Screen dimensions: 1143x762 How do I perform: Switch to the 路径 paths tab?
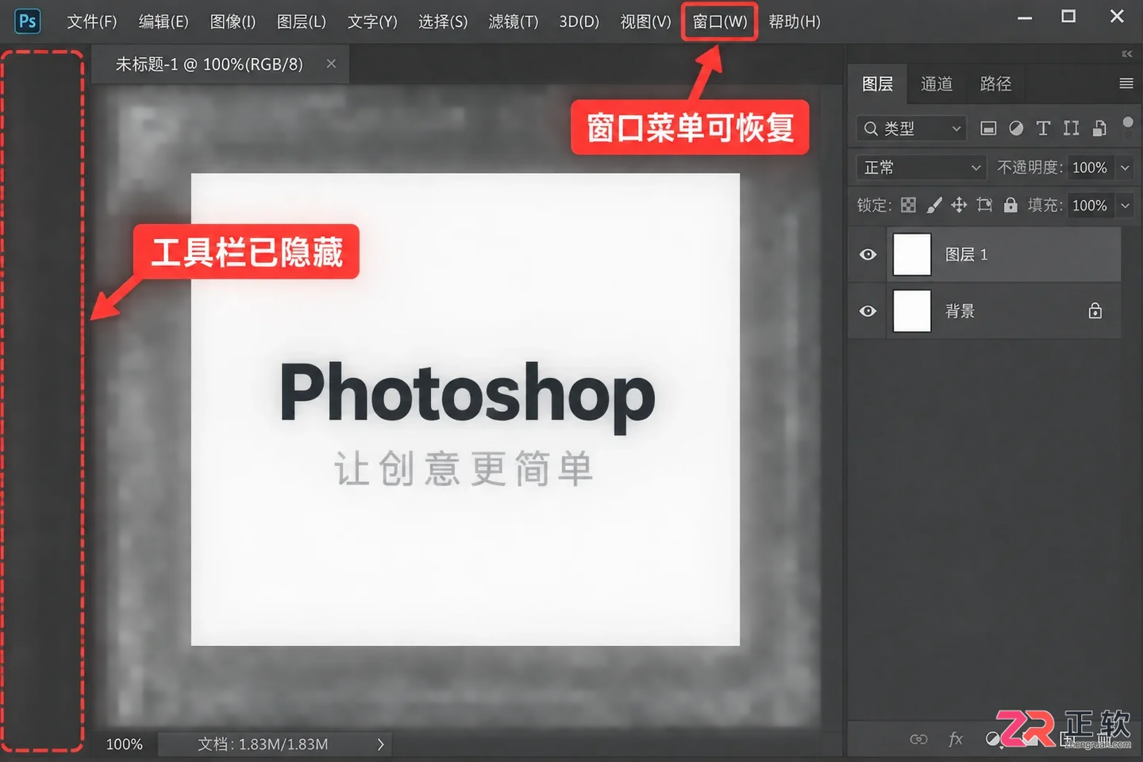pos(995,84)
